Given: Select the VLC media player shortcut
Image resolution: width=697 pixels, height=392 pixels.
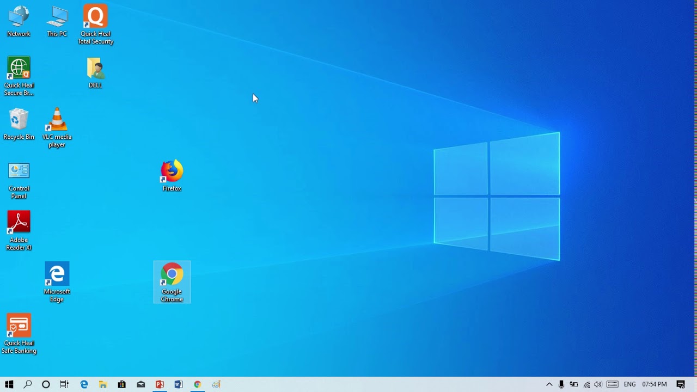Looking at the screenshot, I should pyautogui.click(x=57, y=128).
